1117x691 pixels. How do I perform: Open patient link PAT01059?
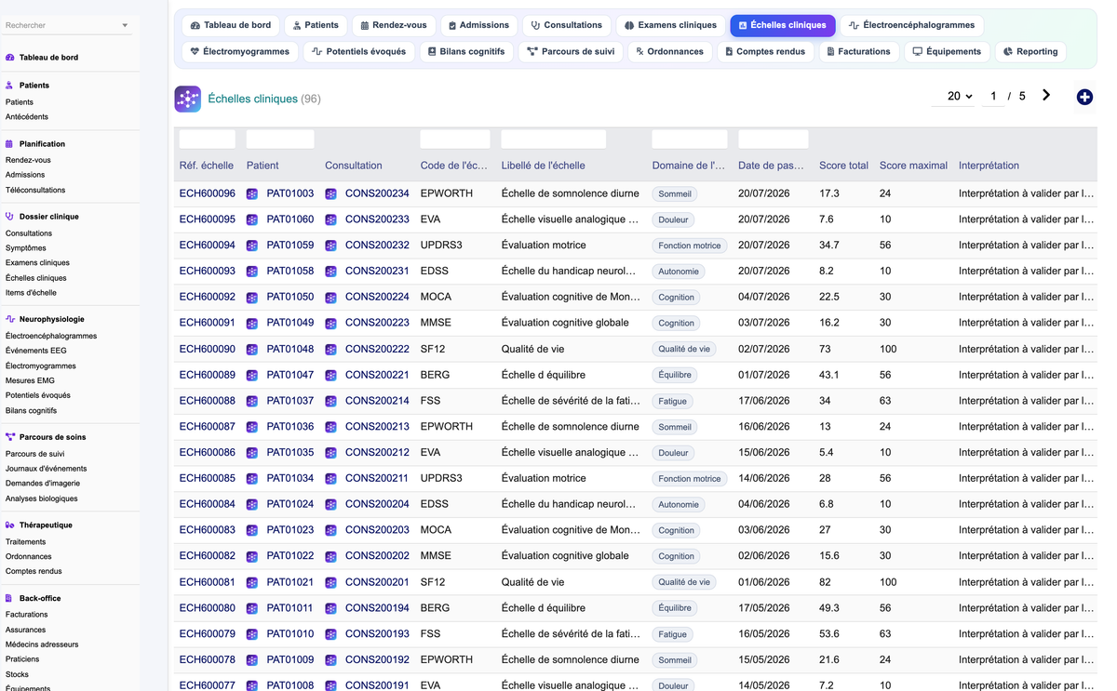coord(290,246)
